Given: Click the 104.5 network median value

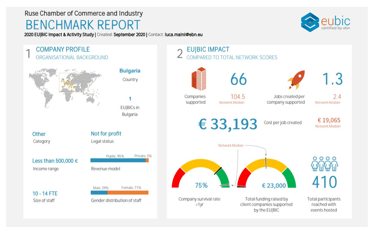Looking at the screenshot, I should click(x=238, y=97).
